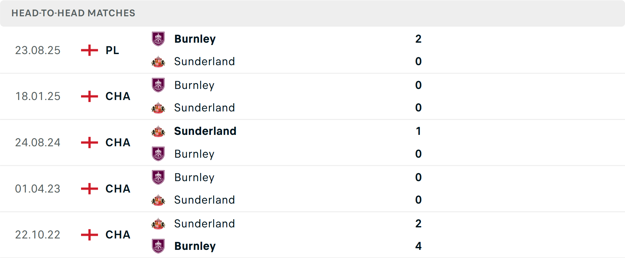Select CHA label in 18.01.25 row
The width and height of the screenshot is (625, 258).
(x=118, y=96)
